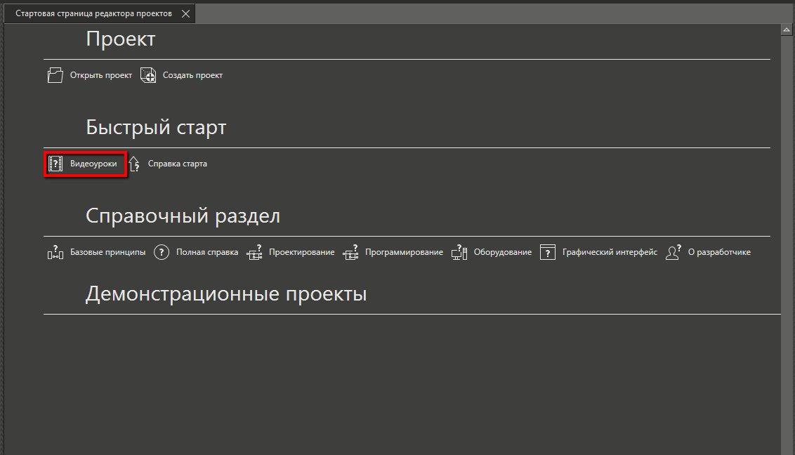This screenshot has width=795, height=455.
Task: Click the Открыть проект folder icon
Action: pos(55,74)
